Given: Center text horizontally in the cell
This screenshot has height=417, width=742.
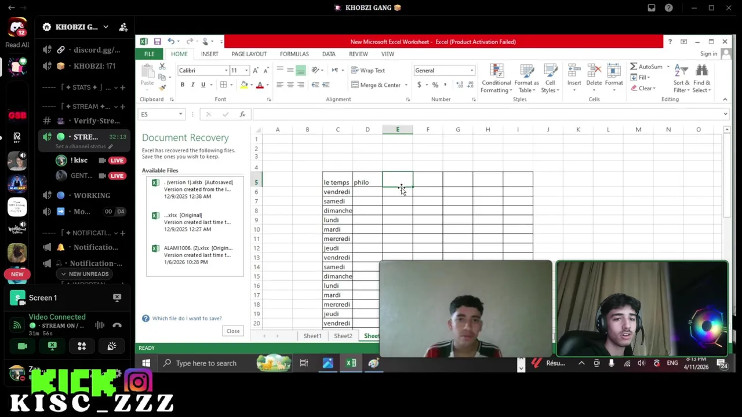Looking at the screenshot, I should (290, 85).
